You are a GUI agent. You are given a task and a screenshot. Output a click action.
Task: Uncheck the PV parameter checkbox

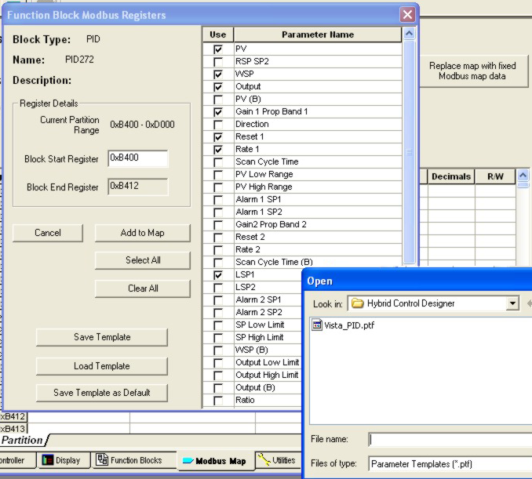(218, 49)
